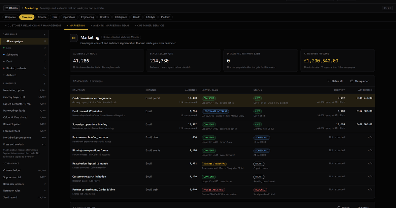Click the Marketing megaphone icon
The height and width of the screenshot is (208, 396).
click(x=74, y=38)
